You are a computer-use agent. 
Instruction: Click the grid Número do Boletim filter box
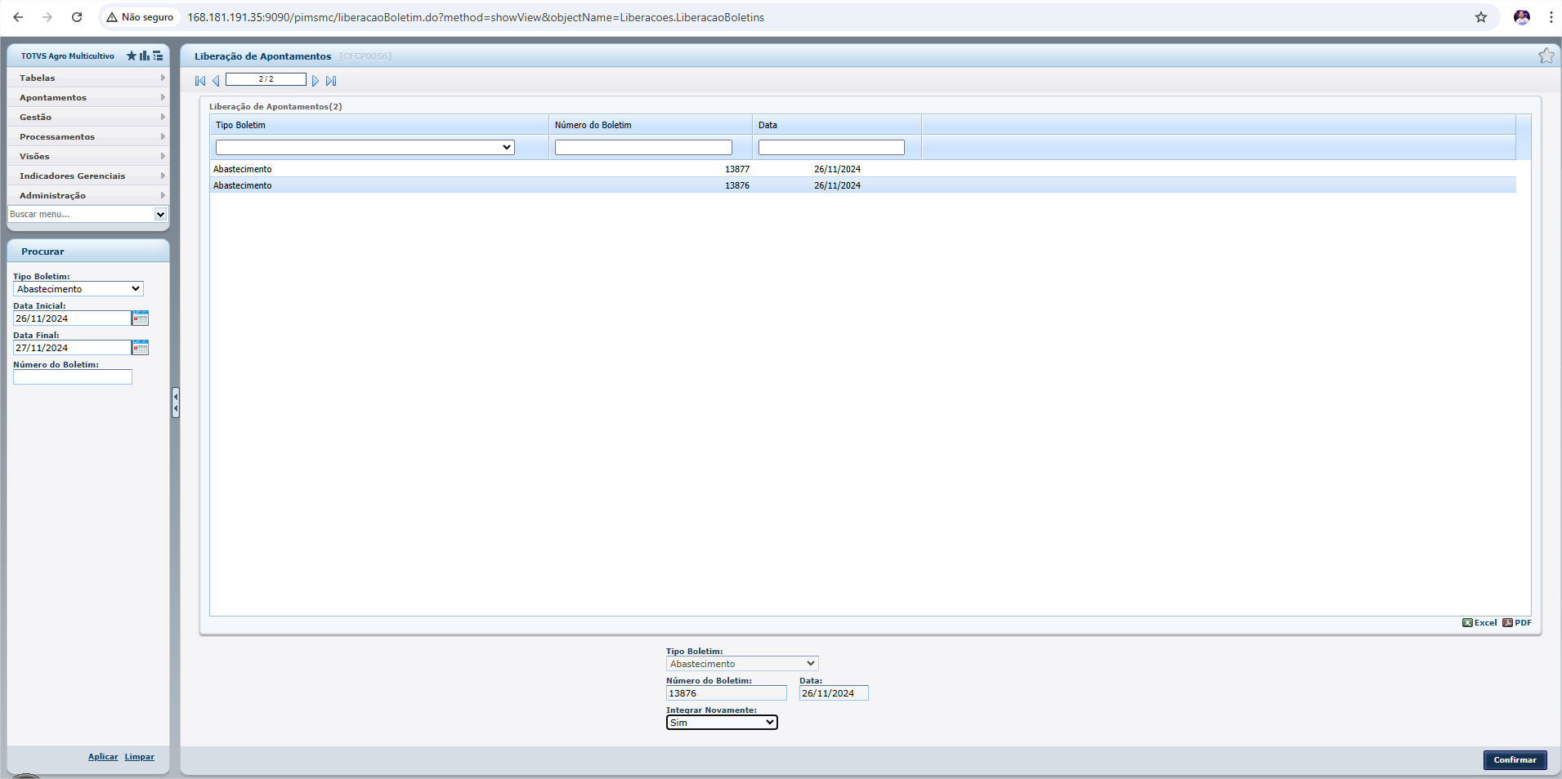tap(643, 147)
